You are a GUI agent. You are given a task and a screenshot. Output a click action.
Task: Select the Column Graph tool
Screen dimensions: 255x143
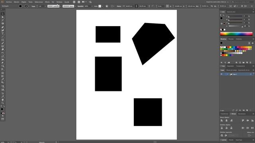(x=3, y=89)
